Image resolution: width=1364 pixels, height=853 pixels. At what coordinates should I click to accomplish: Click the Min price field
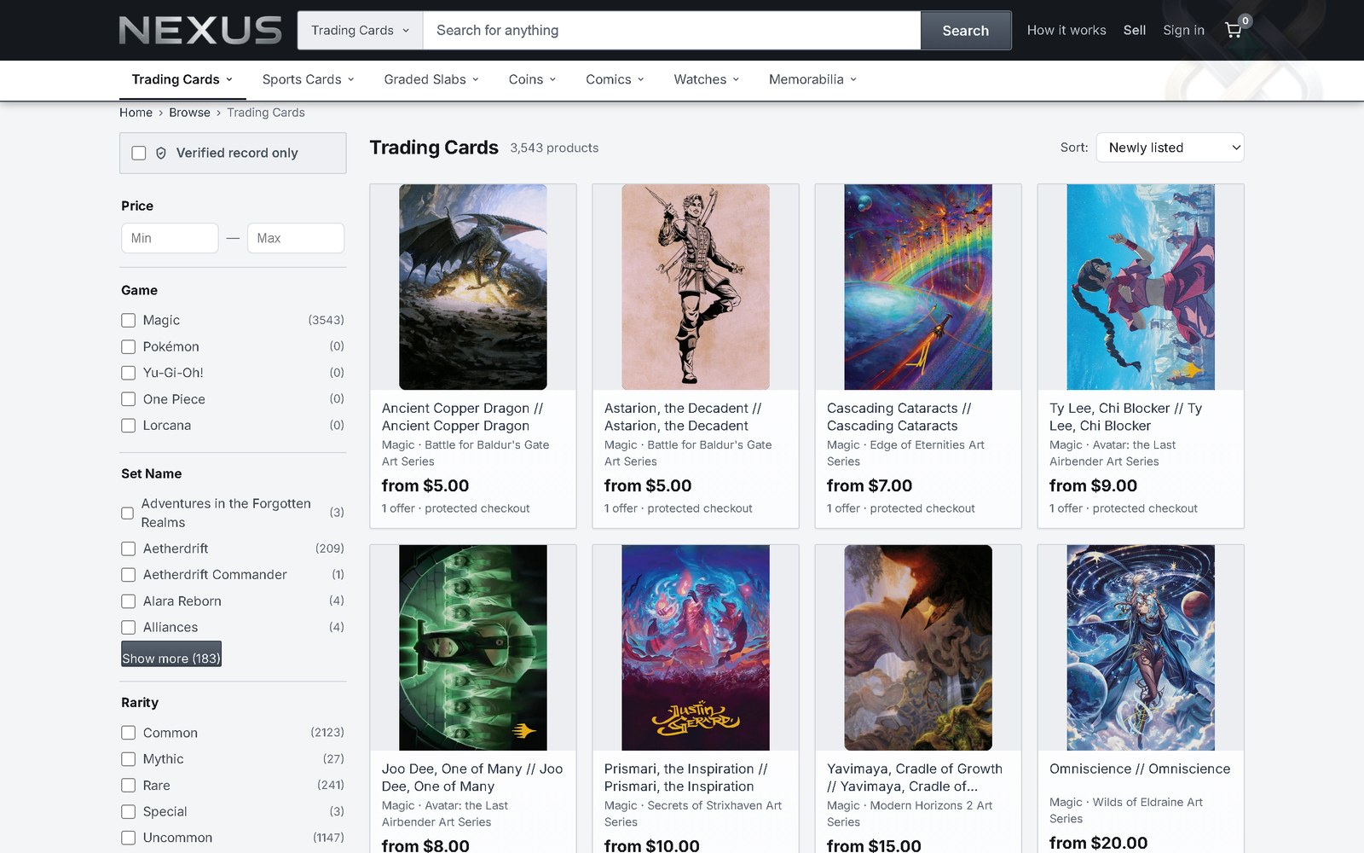[170, 238]
